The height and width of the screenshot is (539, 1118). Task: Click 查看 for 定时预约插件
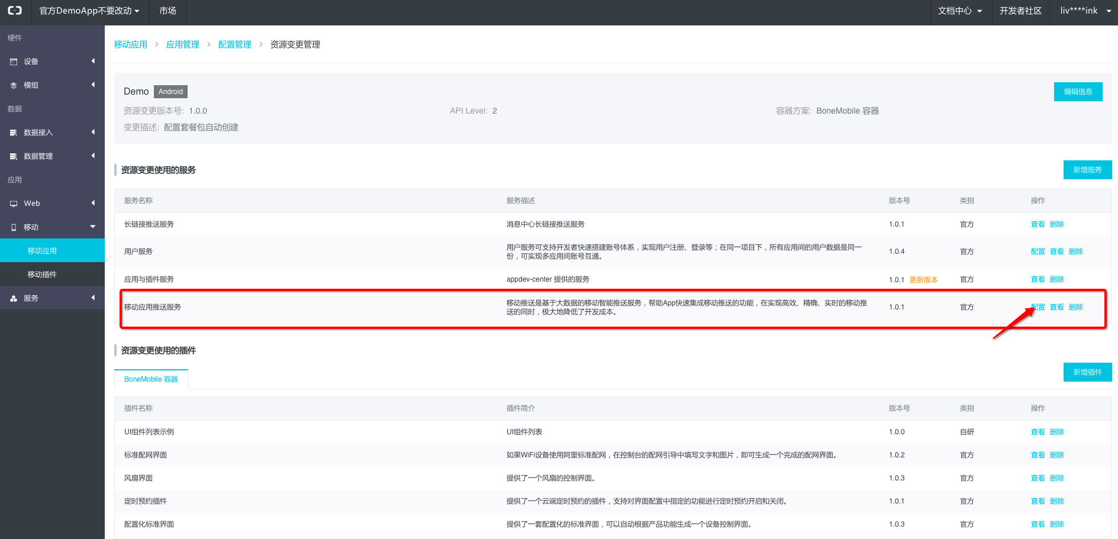click(1038, 501)
